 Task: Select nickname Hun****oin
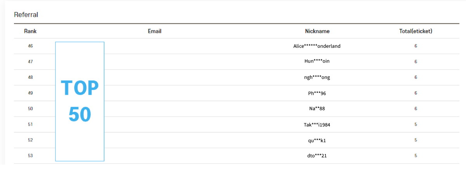[x=317, y=61]
